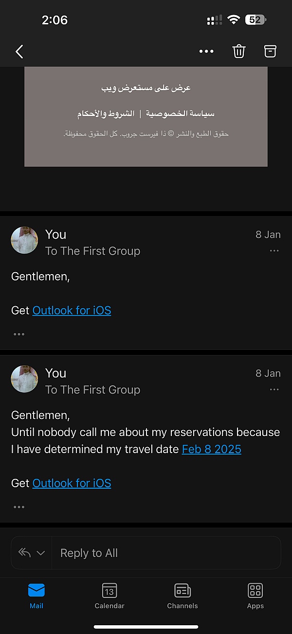Open the Apps tab
This screenshot has height=634, width=292.
pyautogui.click(x=255, y=595)
